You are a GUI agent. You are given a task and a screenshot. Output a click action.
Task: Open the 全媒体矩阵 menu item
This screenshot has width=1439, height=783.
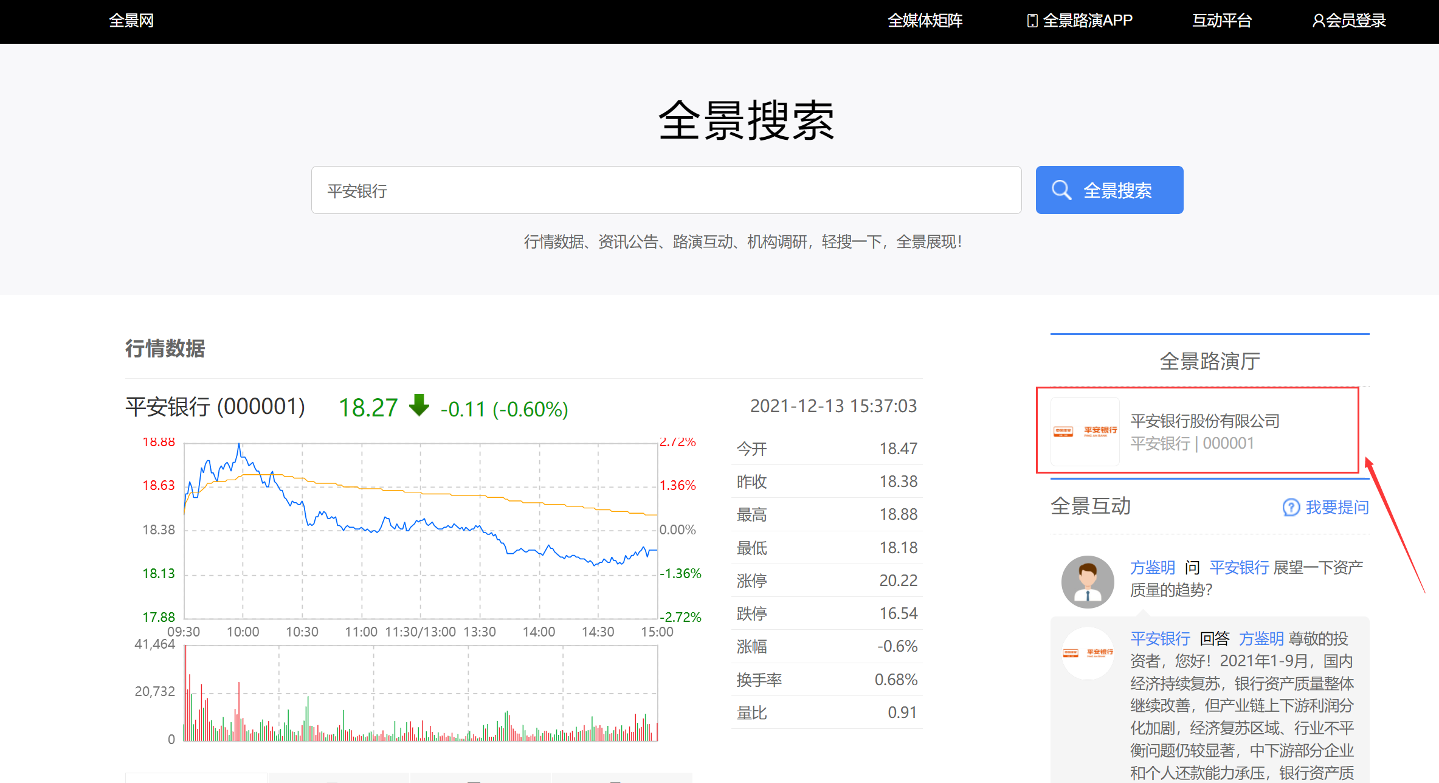tap(925, 21)
